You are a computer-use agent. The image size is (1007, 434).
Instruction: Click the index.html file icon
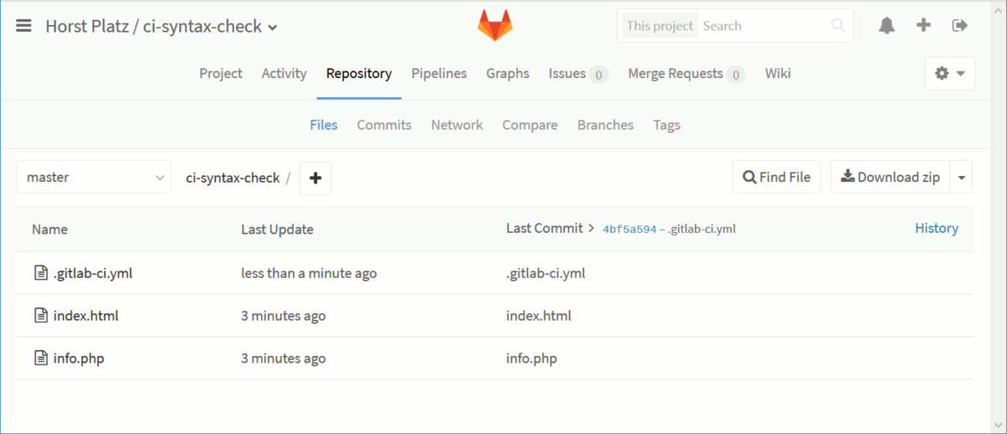pos(40,316)
